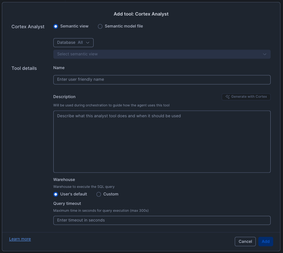Image resolution: width=283 pixels, height=253 pixels.
Task: Click the 'Warehouse' heading label
Action: click(x=64, y=180)
